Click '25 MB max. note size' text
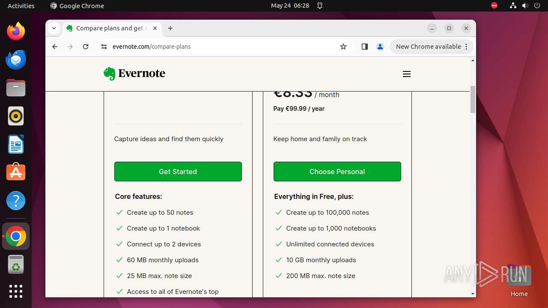 pyautogui.click(x=159, y=276)
